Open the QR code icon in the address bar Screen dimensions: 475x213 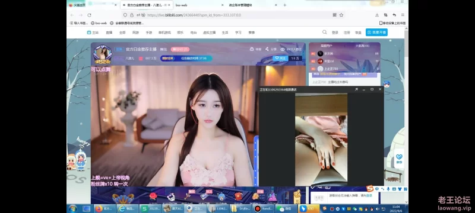[x=335, y=15]
